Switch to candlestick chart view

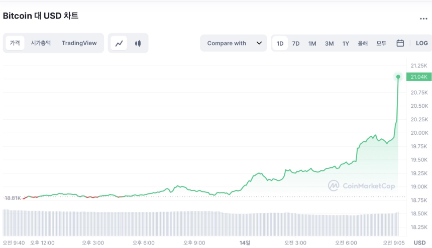[138, 44]
